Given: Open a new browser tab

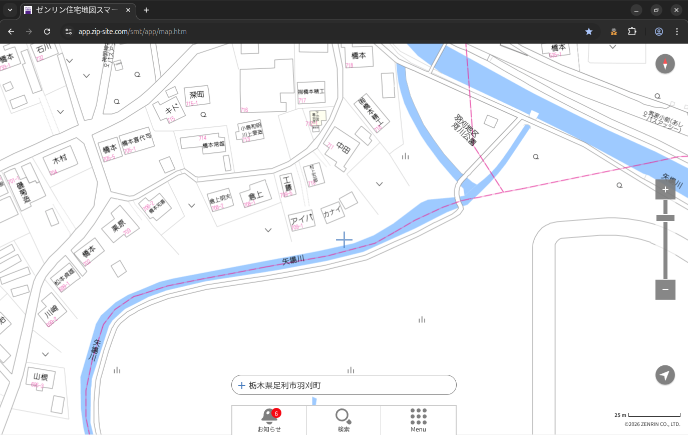Looking at the screenshot, I should (x=146, y=10).
